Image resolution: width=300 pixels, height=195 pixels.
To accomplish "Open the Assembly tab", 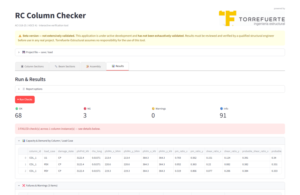I will coord(93,66).
